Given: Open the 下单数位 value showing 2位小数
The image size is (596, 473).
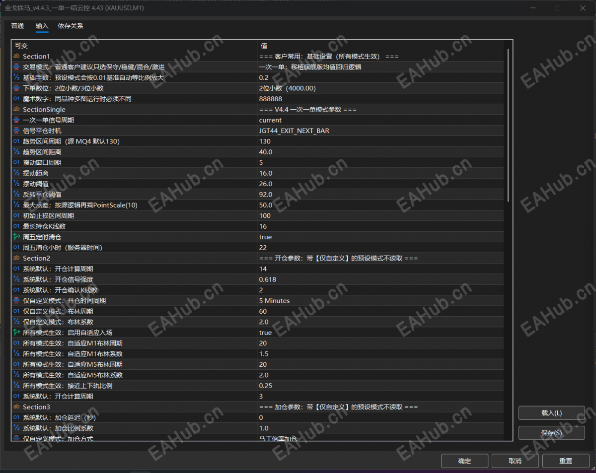Looking at the screenshot, I should 380,88.
